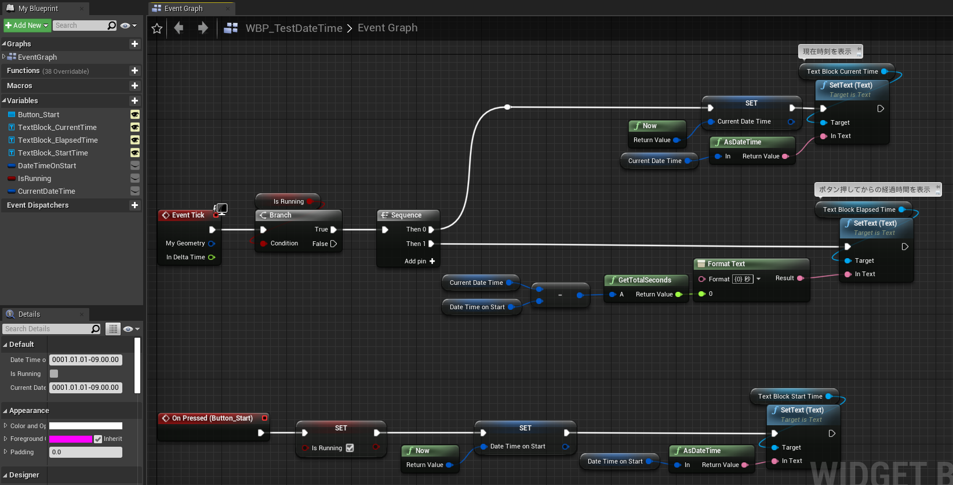Image resolution: width=953 pixels, height=485 pixels.
Task: Click the forward navigation arrow
Action: click(x=202, y=28)
